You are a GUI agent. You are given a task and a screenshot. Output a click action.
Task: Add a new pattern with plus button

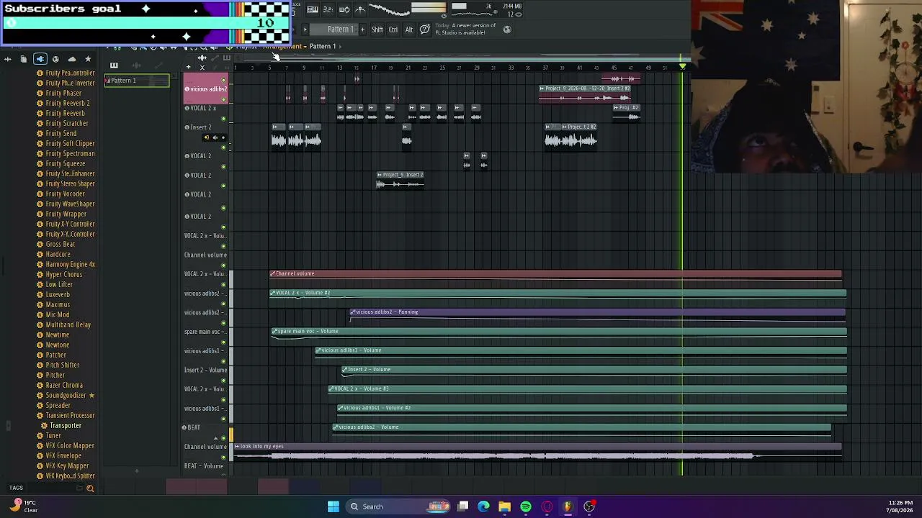click(362, 29)
